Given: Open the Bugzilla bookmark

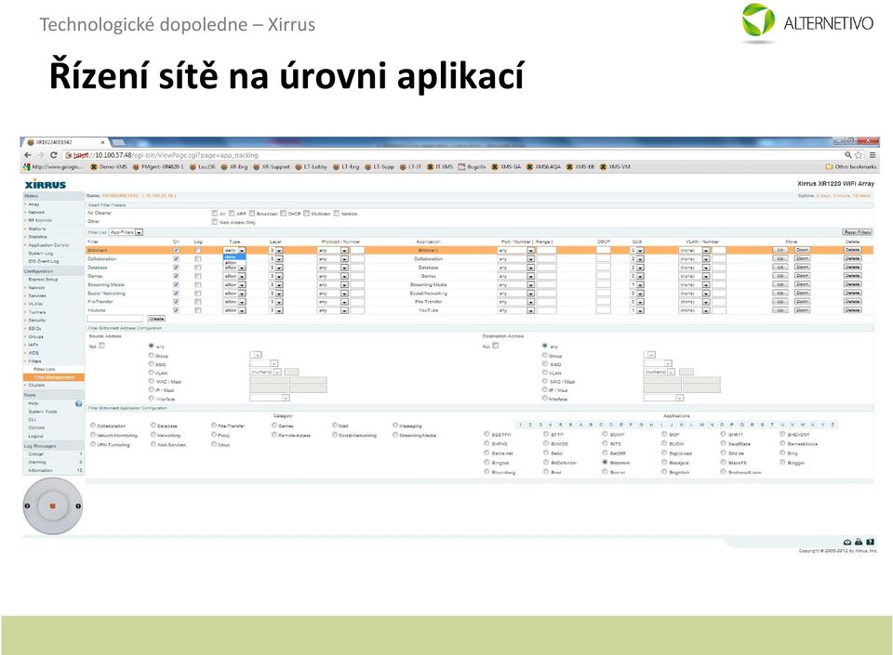Looking at the screenshot, I should (x=472, y=167).
